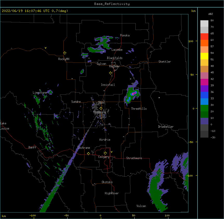Click the yellow diamond marker beside RockyMH
The width and height of the screenshot is (224, 219).
[65, 53]
